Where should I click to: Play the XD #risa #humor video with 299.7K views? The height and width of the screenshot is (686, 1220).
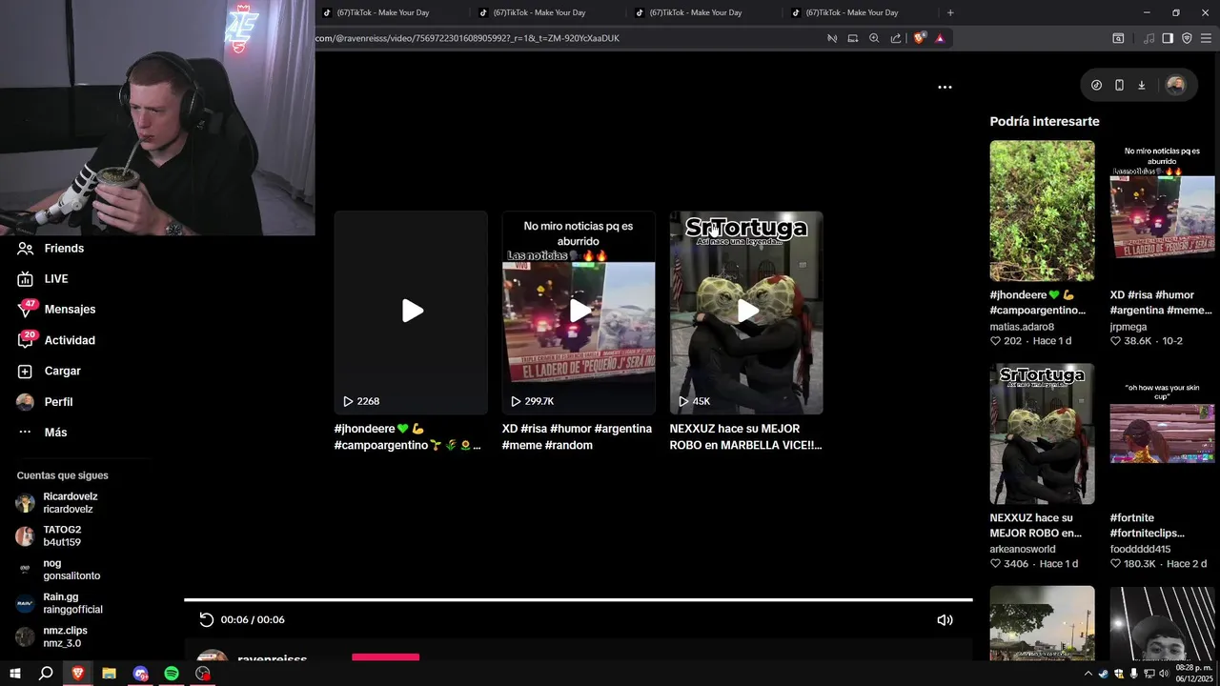(579, 313)
